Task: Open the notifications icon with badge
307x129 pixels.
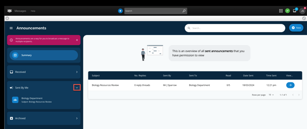Action: [295, 11]
